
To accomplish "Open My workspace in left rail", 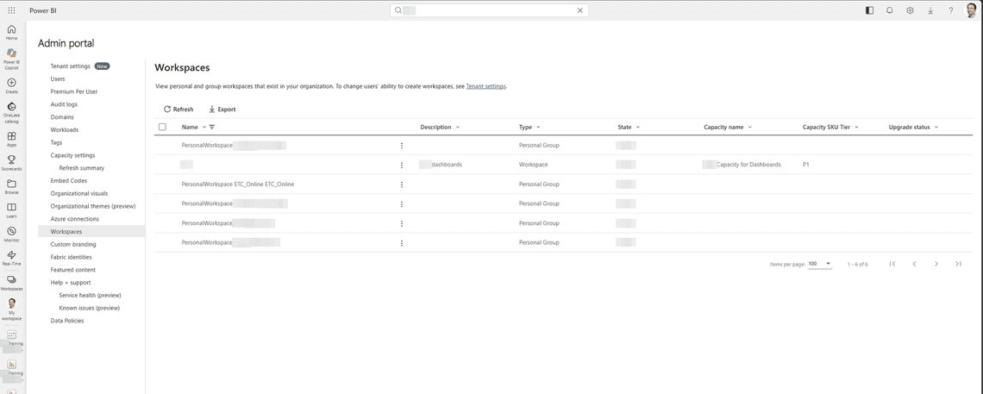I will click(11, 310).
